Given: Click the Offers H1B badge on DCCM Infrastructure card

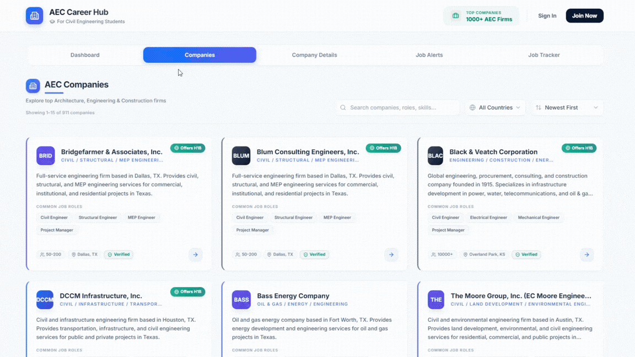Looking at the screenshot, I should pyautogui.click(x=187, y=292).
